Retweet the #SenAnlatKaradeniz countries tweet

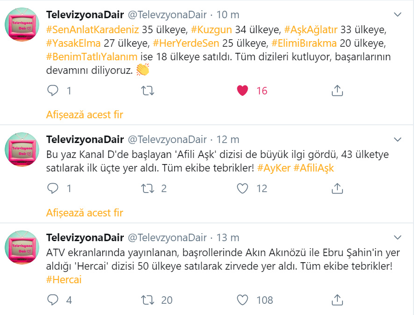pyautogui.click(x=148, y=91)
